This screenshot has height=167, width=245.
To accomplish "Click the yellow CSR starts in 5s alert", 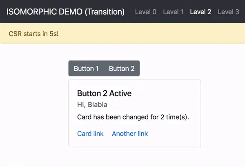I will pyautogui.click(x=122, y=33).
